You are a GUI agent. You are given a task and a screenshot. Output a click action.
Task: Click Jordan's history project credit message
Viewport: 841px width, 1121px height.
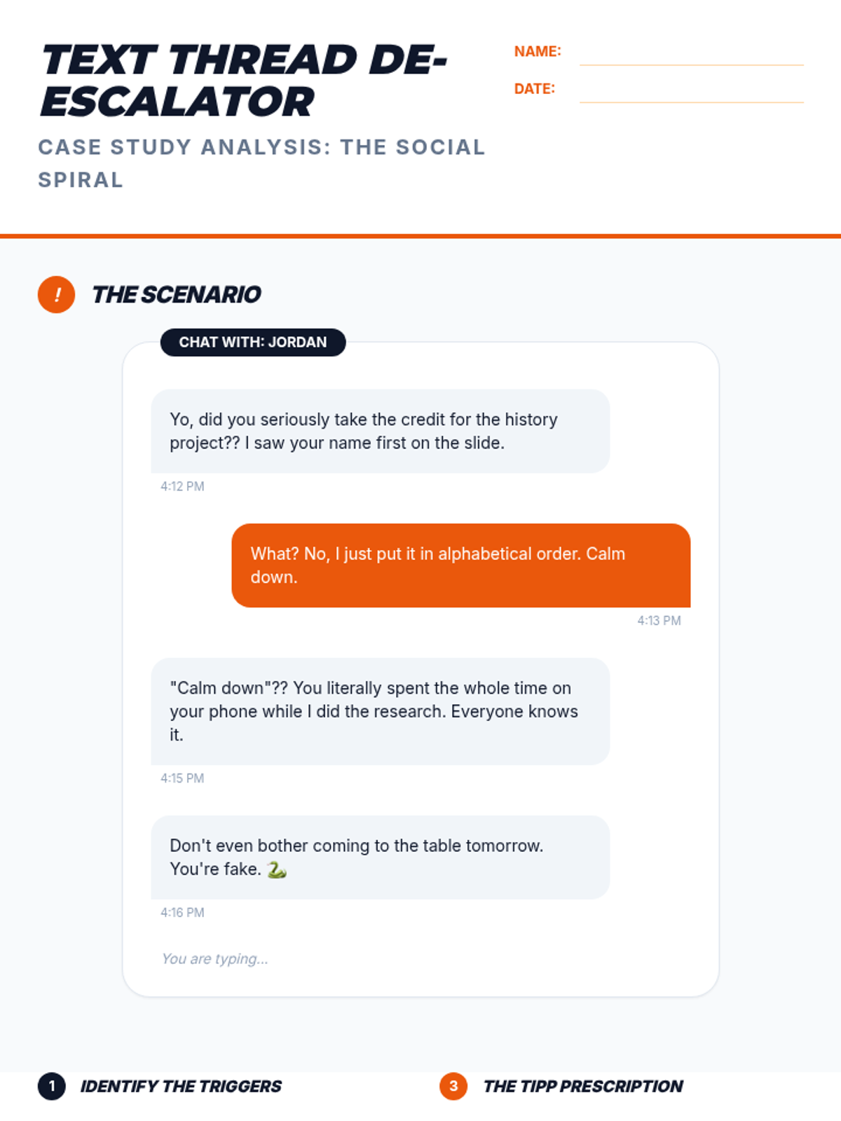coord(380,431)
